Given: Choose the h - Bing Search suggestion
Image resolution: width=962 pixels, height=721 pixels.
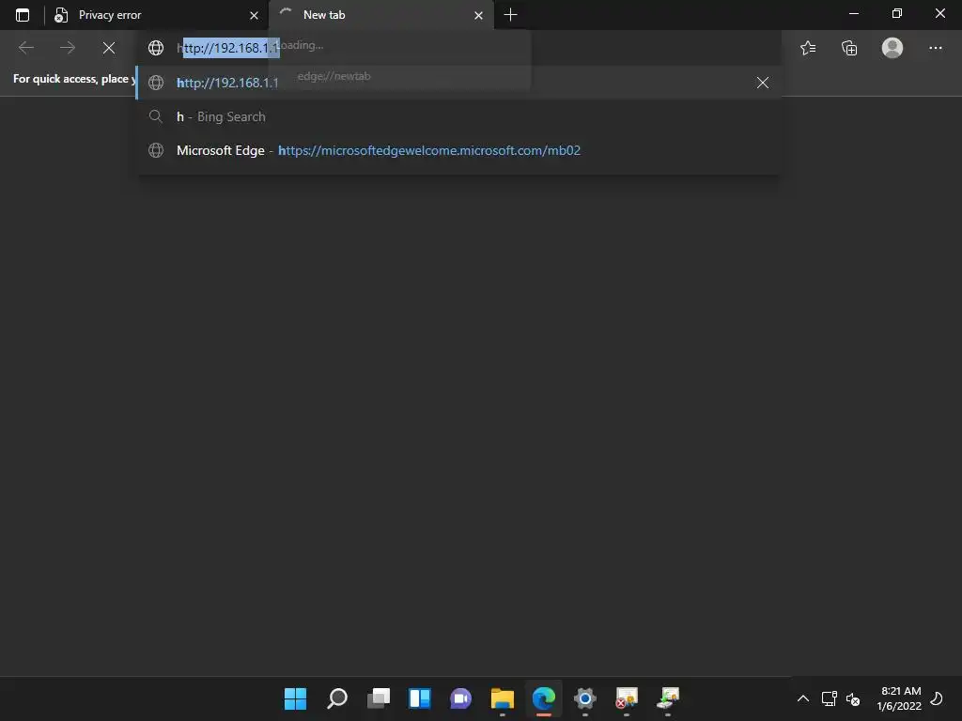Looking at the screenshot, I should point(458,116).
